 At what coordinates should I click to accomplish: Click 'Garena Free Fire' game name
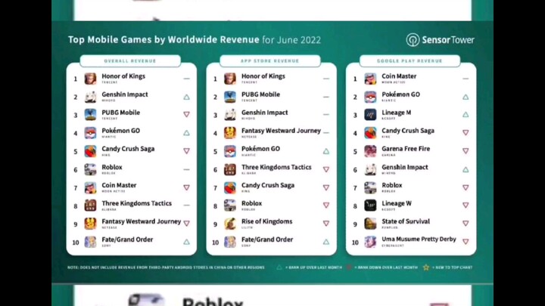pyautogui.click(x=406, y=149)
